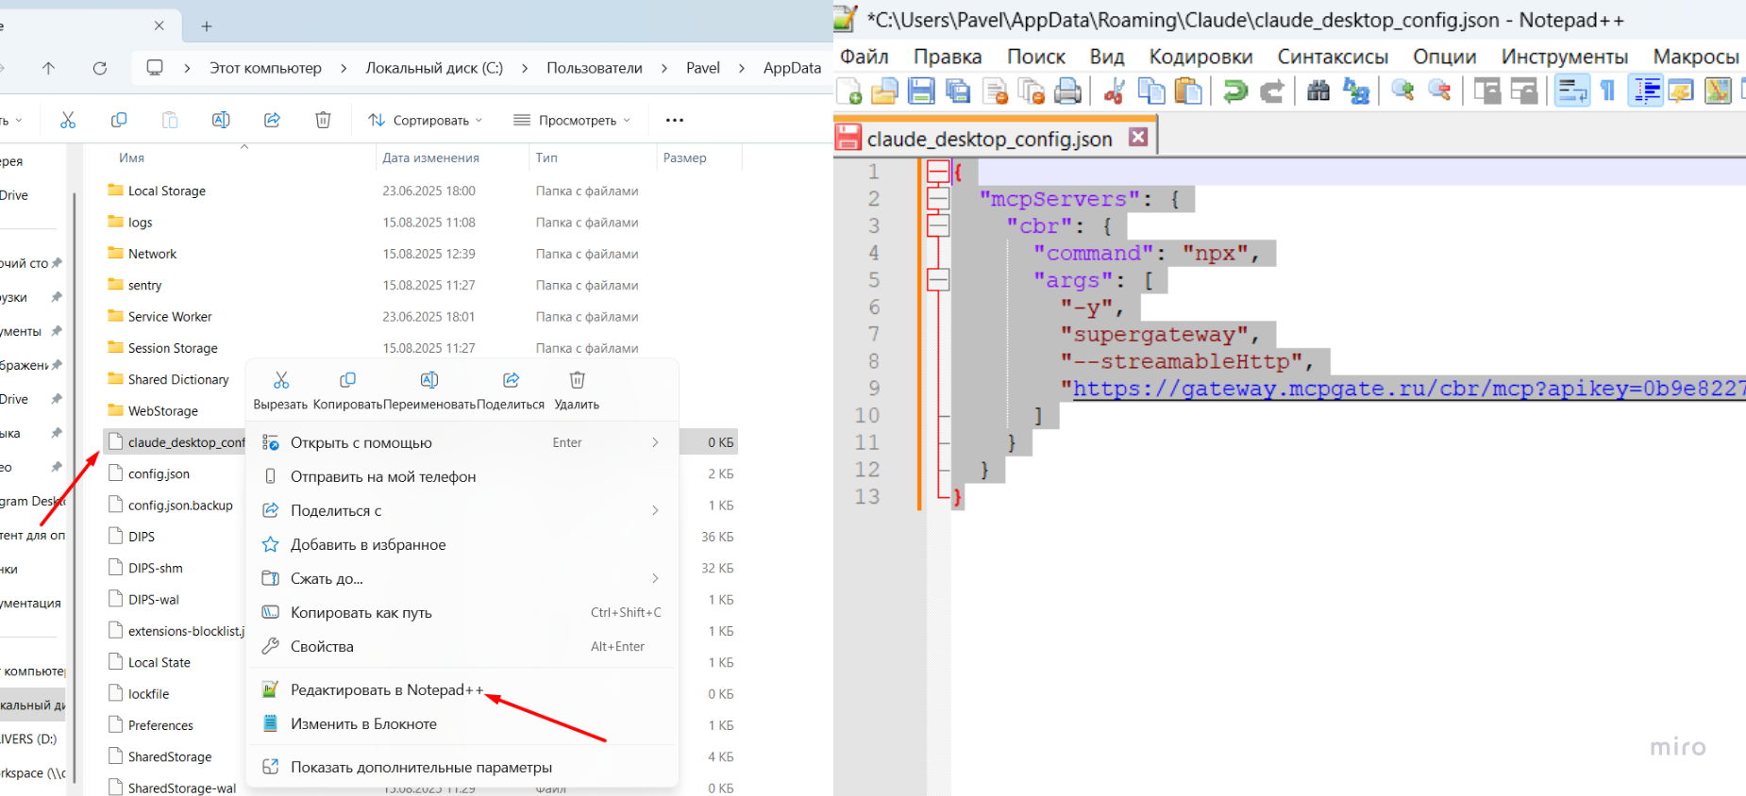Screen dimensions: 1746x796
Task: Choose Редактировать в Notepad++ in context menu
Action: (x=462, y=690)
